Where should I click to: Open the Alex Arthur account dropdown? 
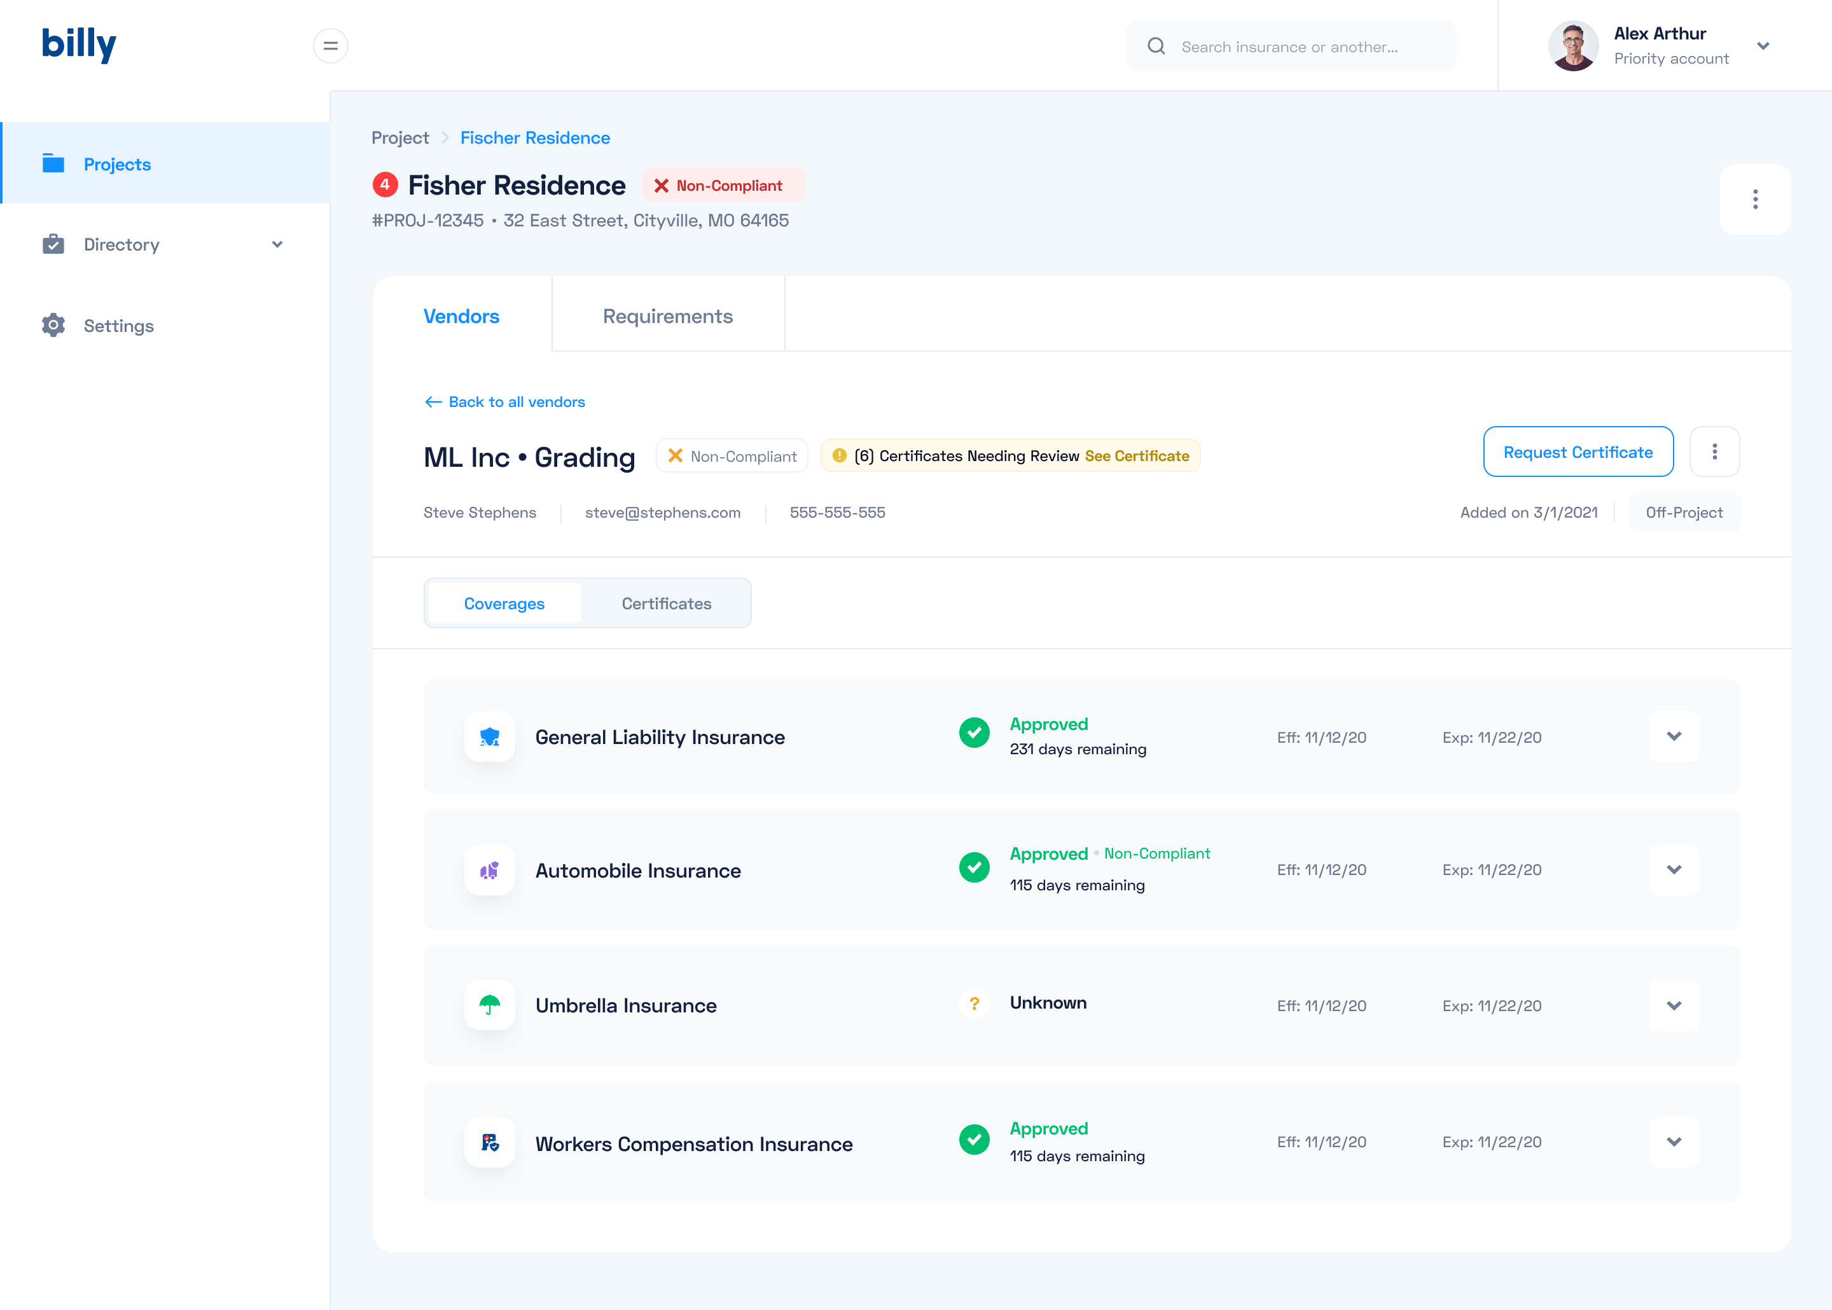tap(1763, 46)
